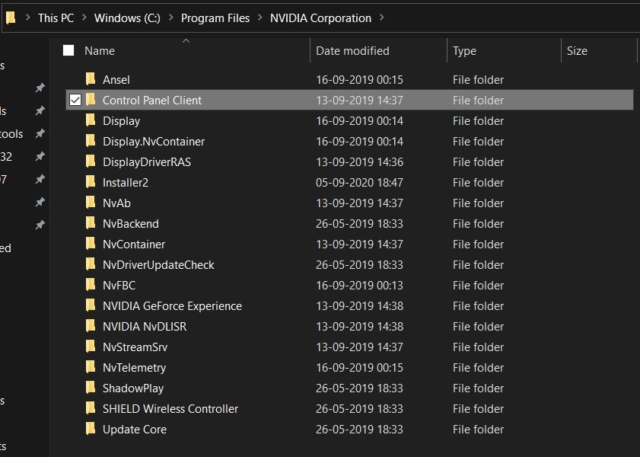Expand the chevron before This PC

click(x=27, y=18)
